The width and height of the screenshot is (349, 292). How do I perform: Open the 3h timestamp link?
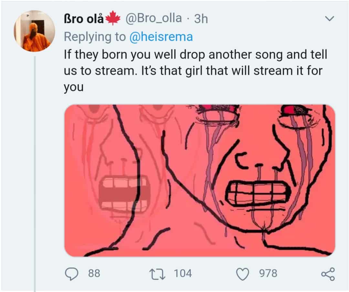[201, 19]
